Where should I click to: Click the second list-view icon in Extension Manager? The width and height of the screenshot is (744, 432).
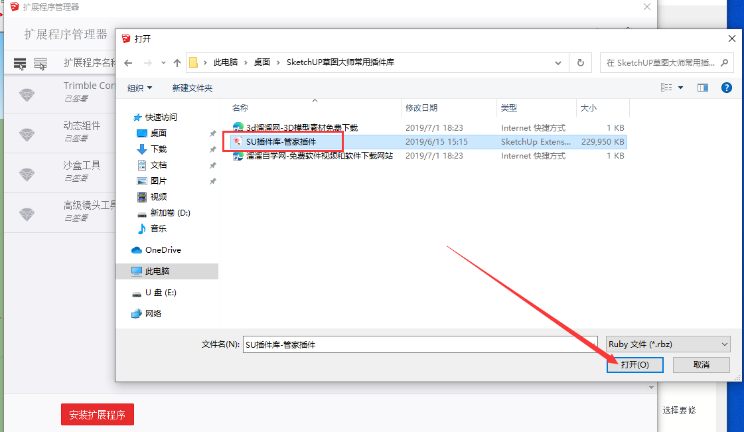[x=40, y=64]
